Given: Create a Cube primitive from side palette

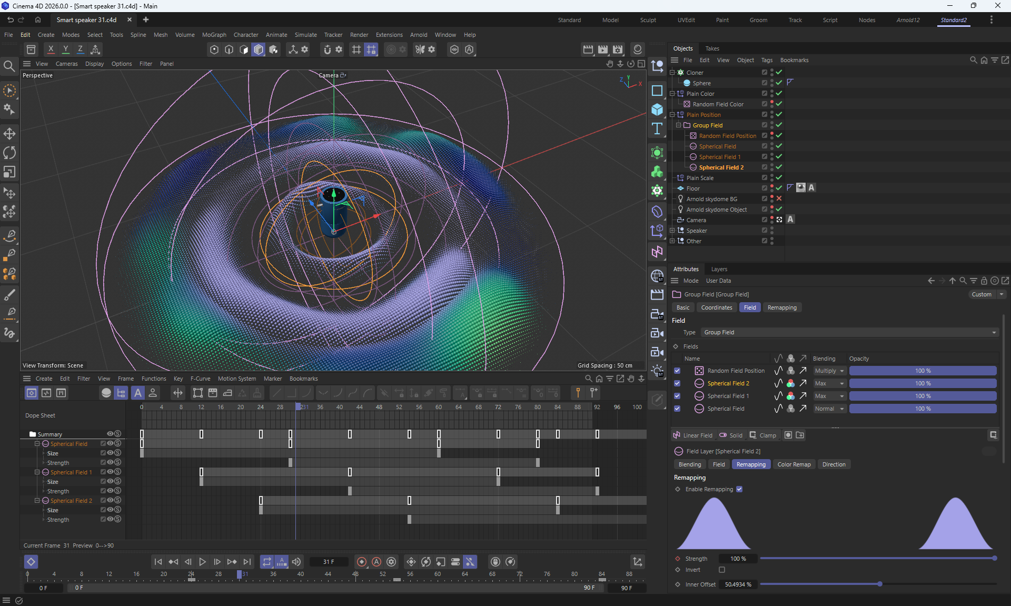Looking at the screenshot, I should click(657, 110).
